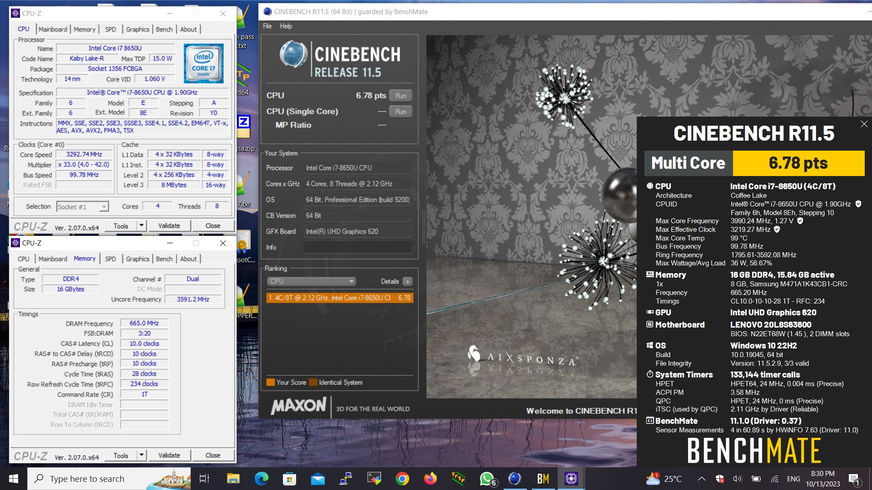The height and width of the screenshot is (490, 872).
Task: Click CPUID verified shield icon in BenchMate panel
Action: (858, 204)
